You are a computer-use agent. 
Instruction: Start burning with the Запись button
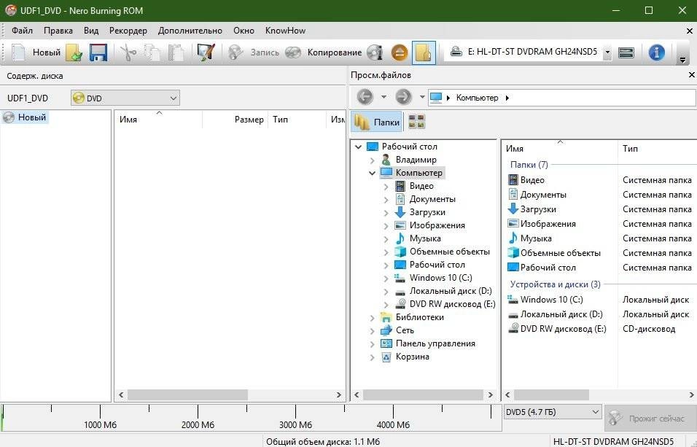[254, 53]
